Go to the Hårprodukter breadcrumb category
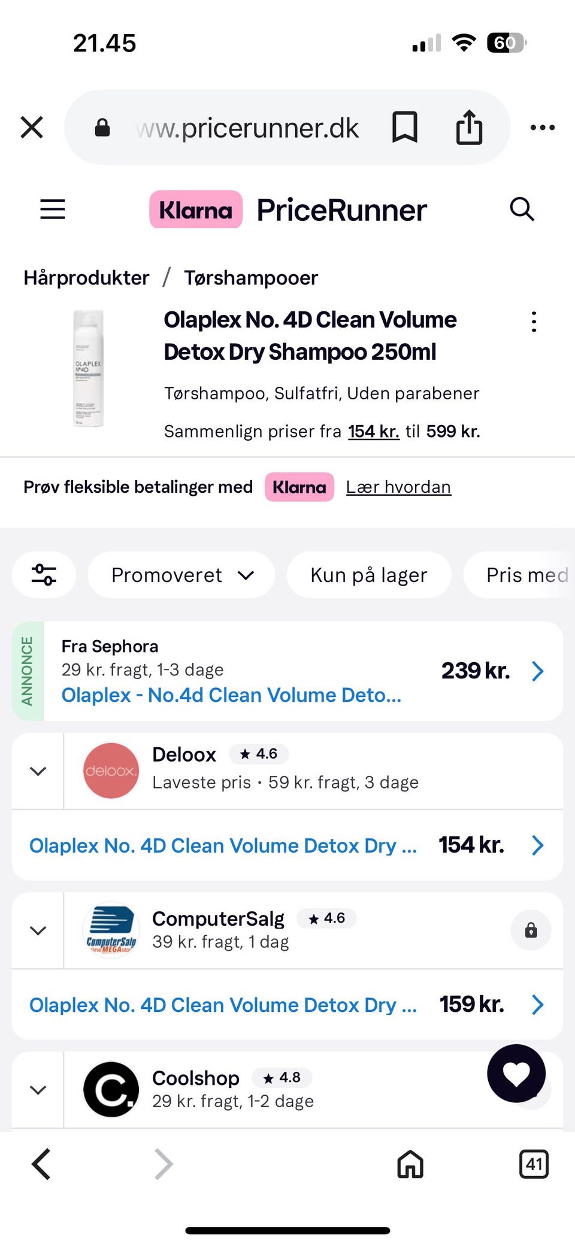Viewport: 575px width, 1246px height. [86, 278]
